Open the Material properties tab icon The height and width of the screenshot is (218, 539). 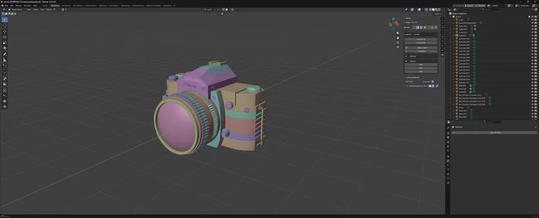point(448,183)
